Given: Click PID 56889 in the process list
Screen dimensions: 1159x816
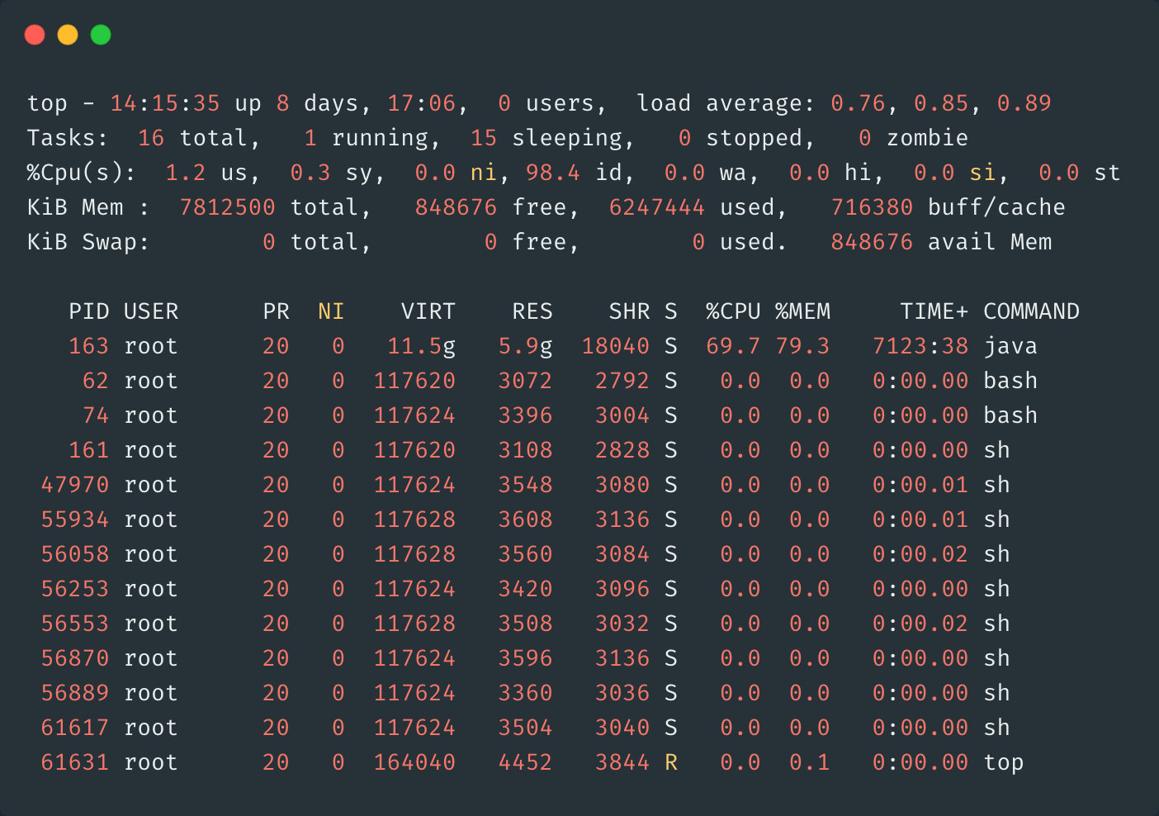Looking at the screenshot, I should point(75,693).
